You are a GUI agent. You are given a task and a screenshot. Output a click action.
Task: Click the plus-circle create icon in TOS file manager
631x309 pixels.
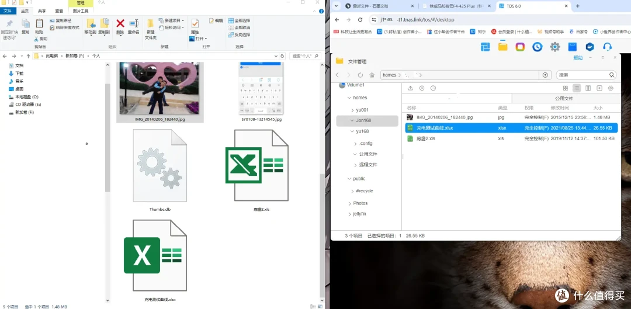tap(422, 88)
